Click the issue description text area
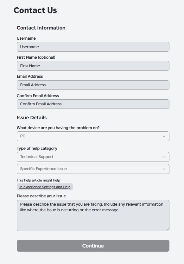Viewport: 184px width, 264px height. (x=93, y=215)
